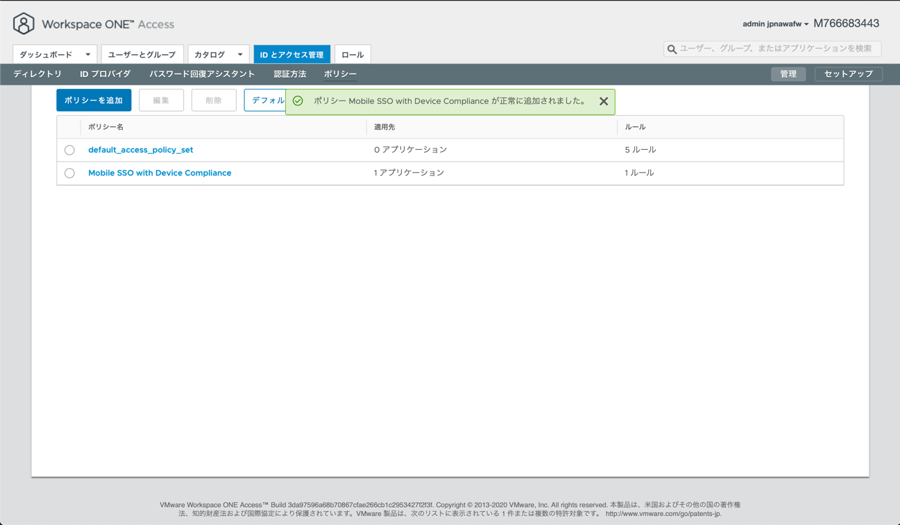Click the tenant ID M766683443 text
The width and height of the screenshot is (900, 525).
pyautogui.click(x=847, y=24)
